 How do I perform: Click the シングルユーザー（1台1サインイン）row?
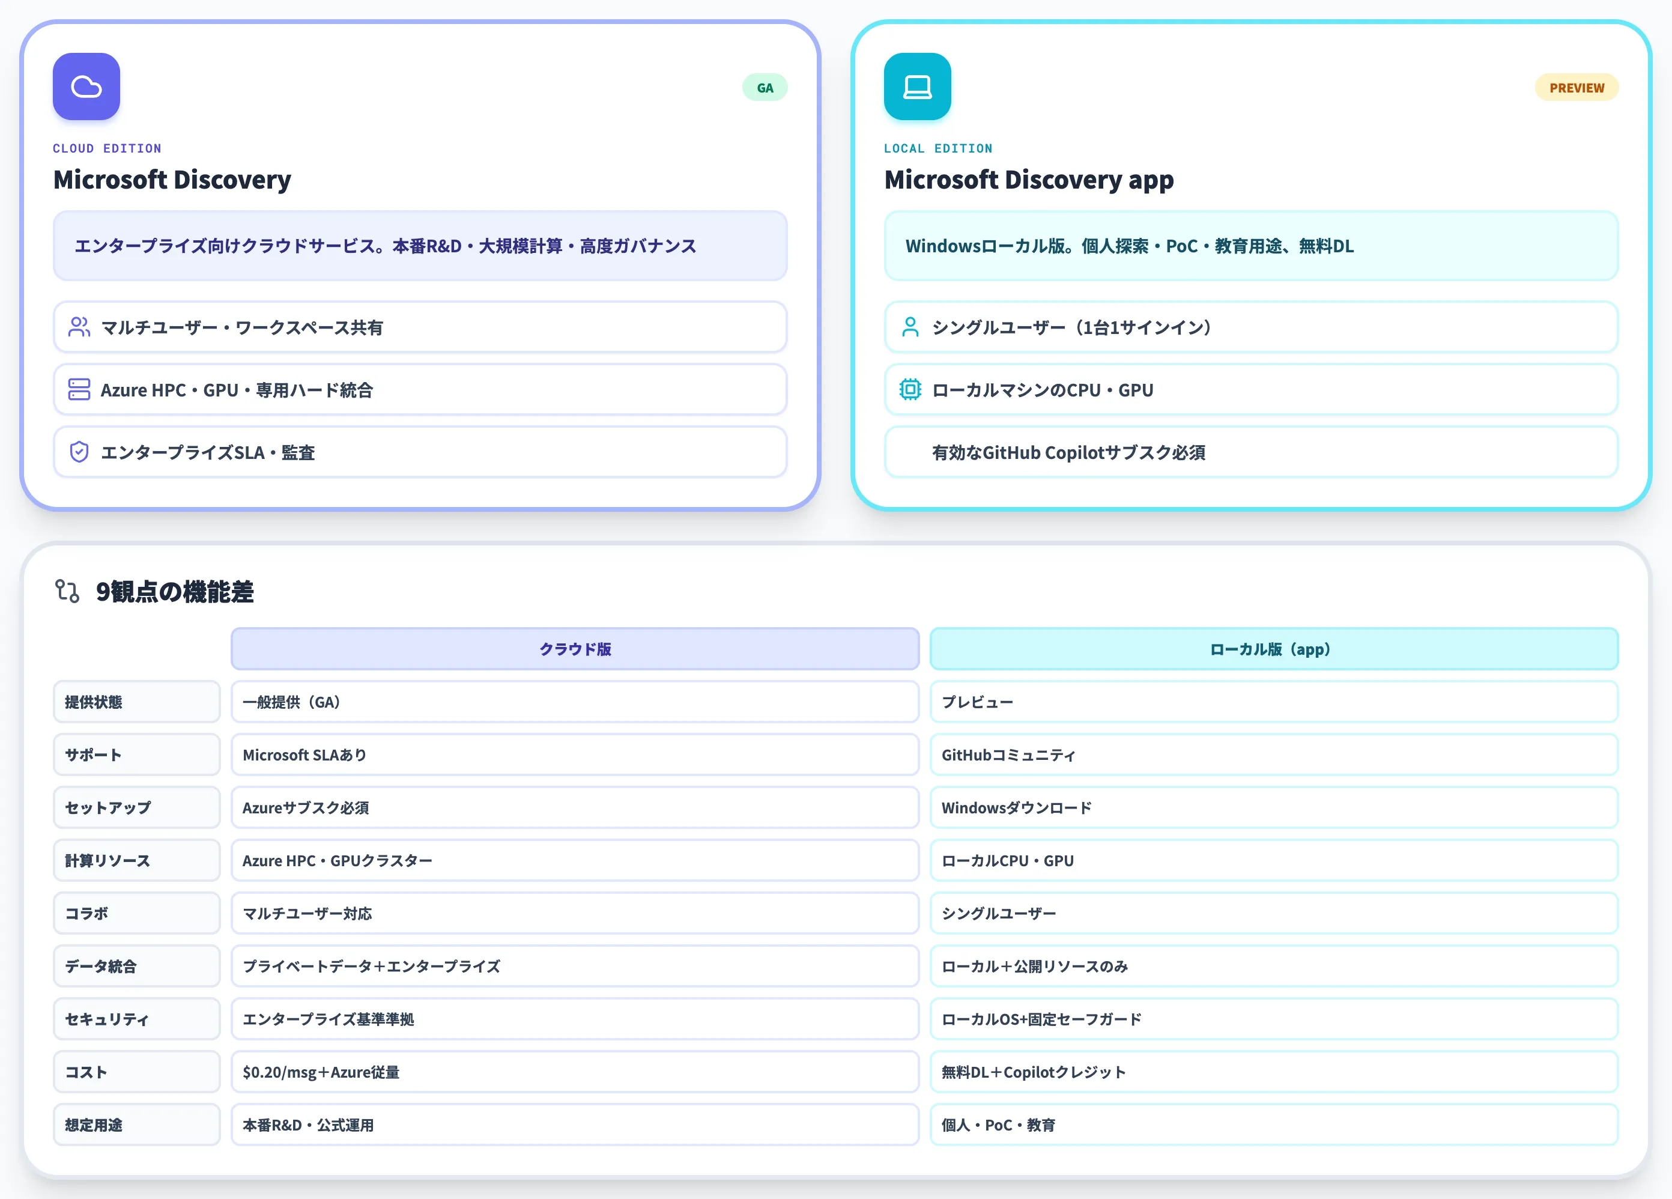pyautogui.click(x=1251, y=327)
